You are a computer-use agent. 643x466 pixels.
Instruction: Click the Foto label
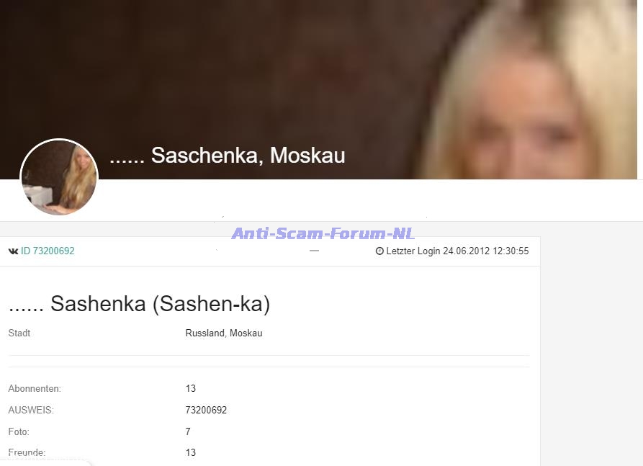tap(19, 431)
